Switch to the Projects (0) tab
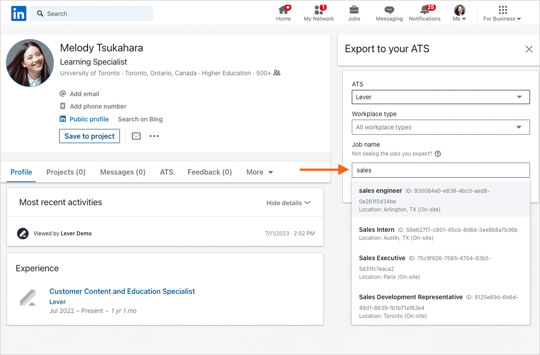This screenshot has height=355, width=540. click(66, 172)
